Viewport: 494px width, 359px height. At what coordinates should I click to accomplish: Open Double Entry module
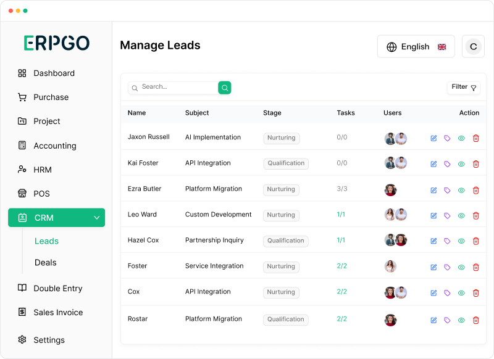pyautogui.click(x=50, y=288)
